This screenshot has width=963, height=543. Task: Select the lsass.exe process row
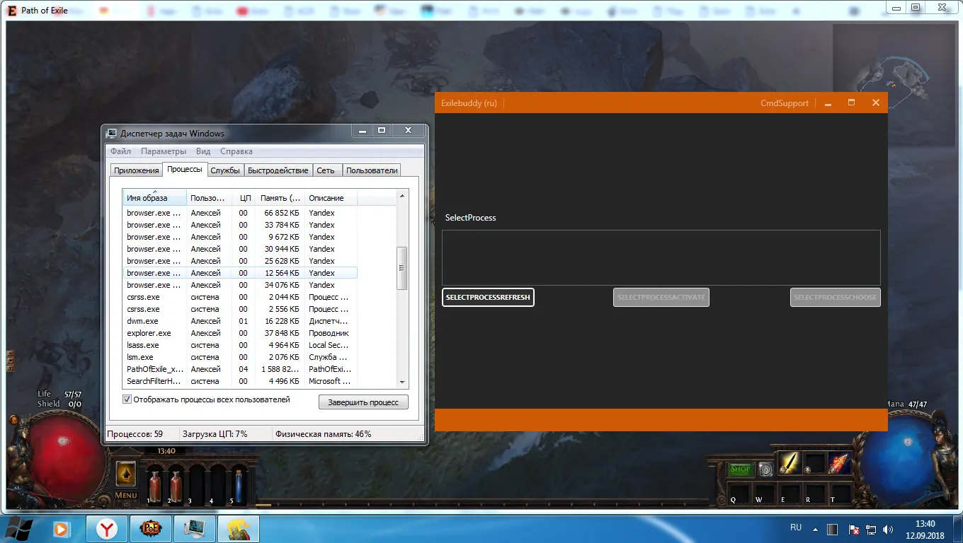coord(240,345)
